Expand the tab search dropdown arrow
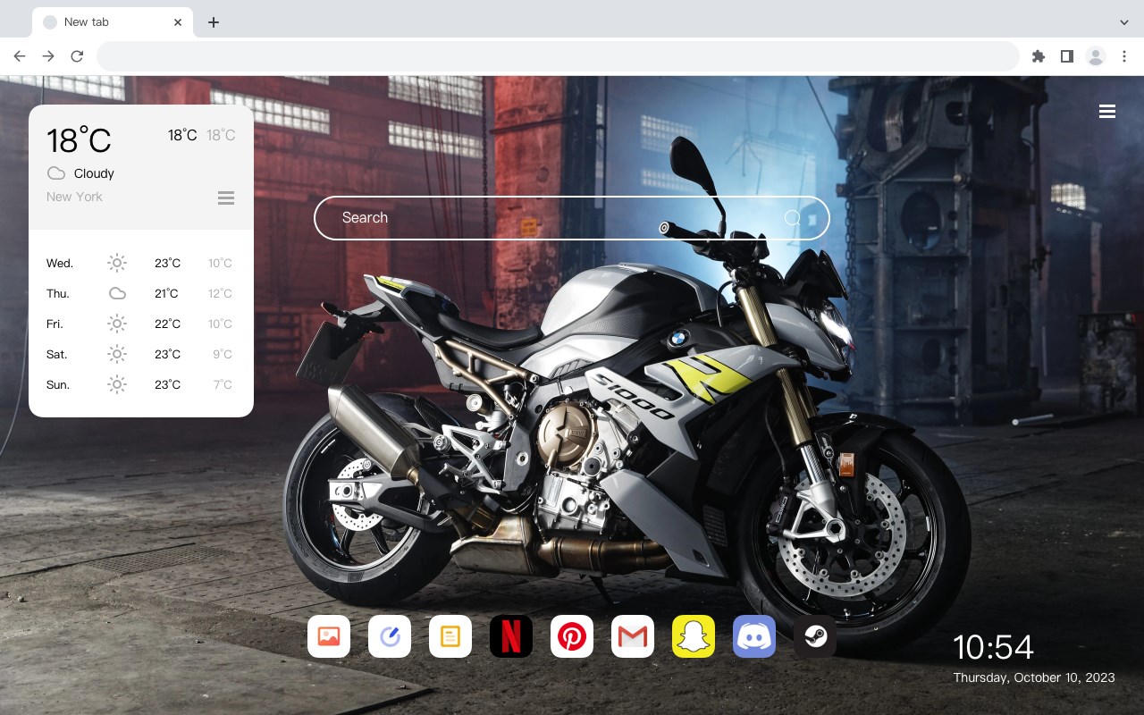Screen dimensions: 1144x715 click(1124, 22)
